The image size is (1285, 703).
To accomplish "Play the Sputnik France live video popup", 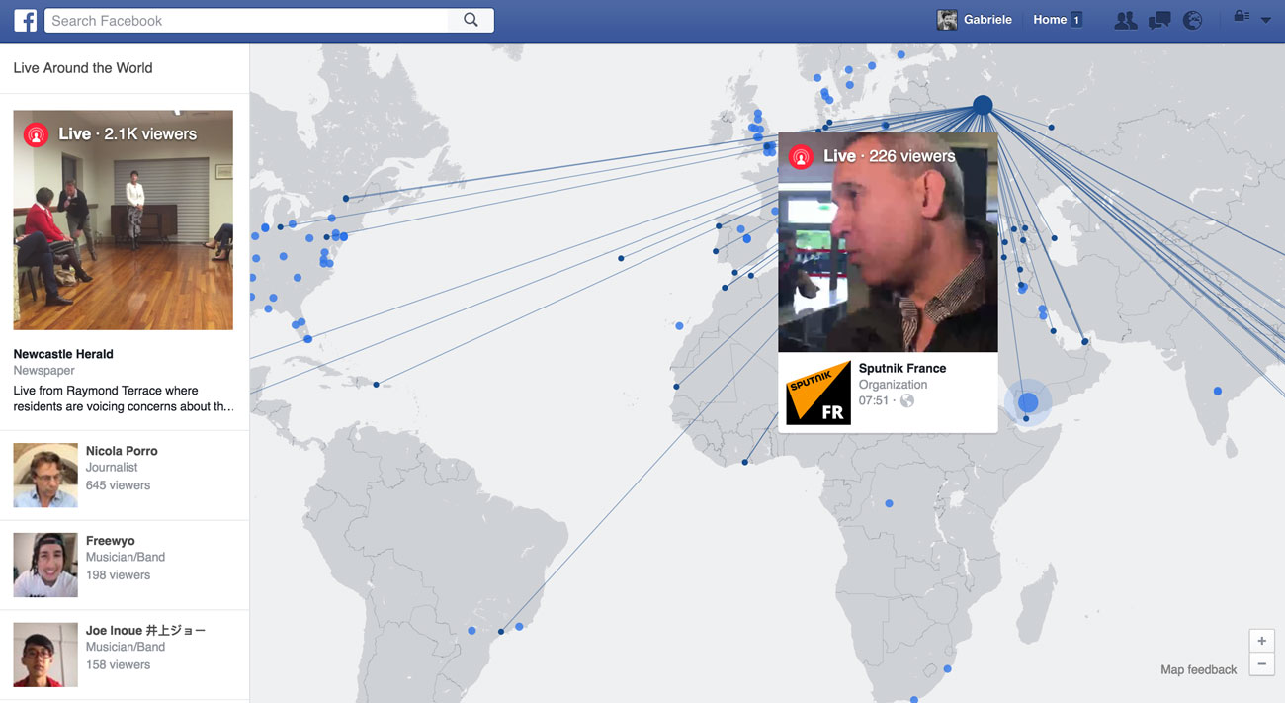I will point(888,242).
